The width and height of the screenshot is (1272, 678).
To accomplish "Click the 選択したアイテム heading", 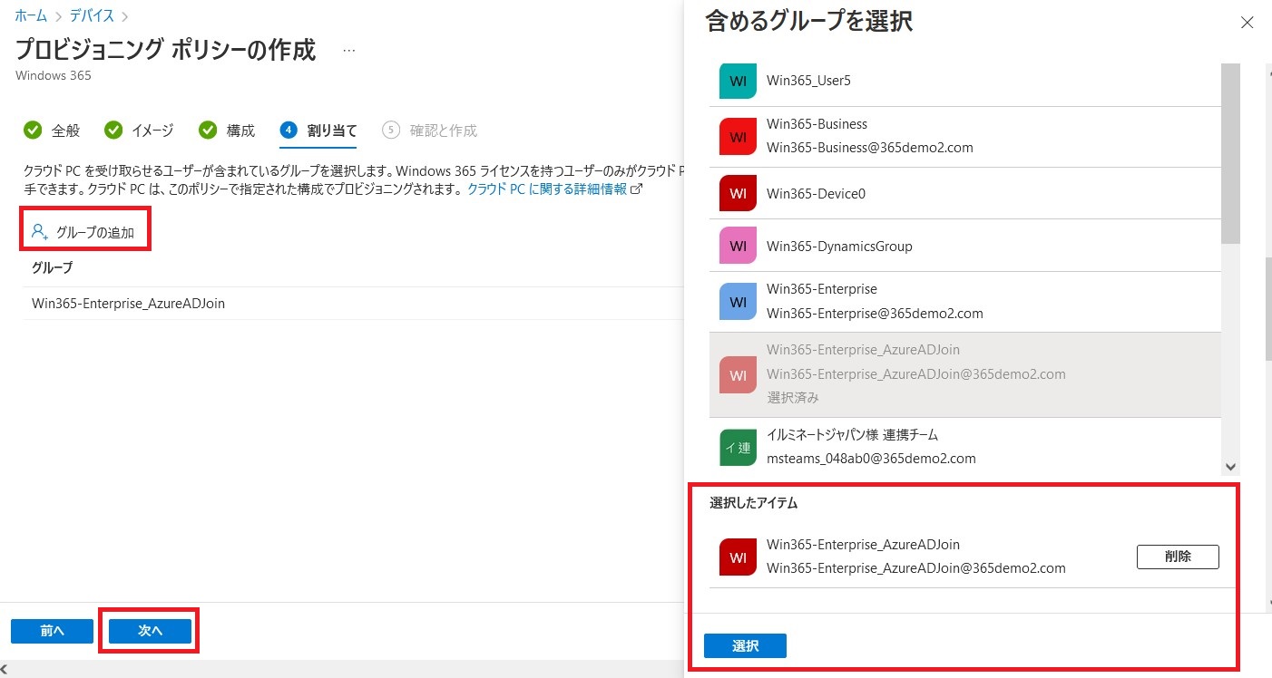I will coord(753,502).
